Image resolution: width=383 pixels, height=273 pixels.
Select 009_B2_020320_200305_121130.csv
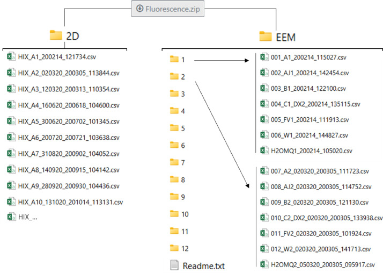(314, 202)
